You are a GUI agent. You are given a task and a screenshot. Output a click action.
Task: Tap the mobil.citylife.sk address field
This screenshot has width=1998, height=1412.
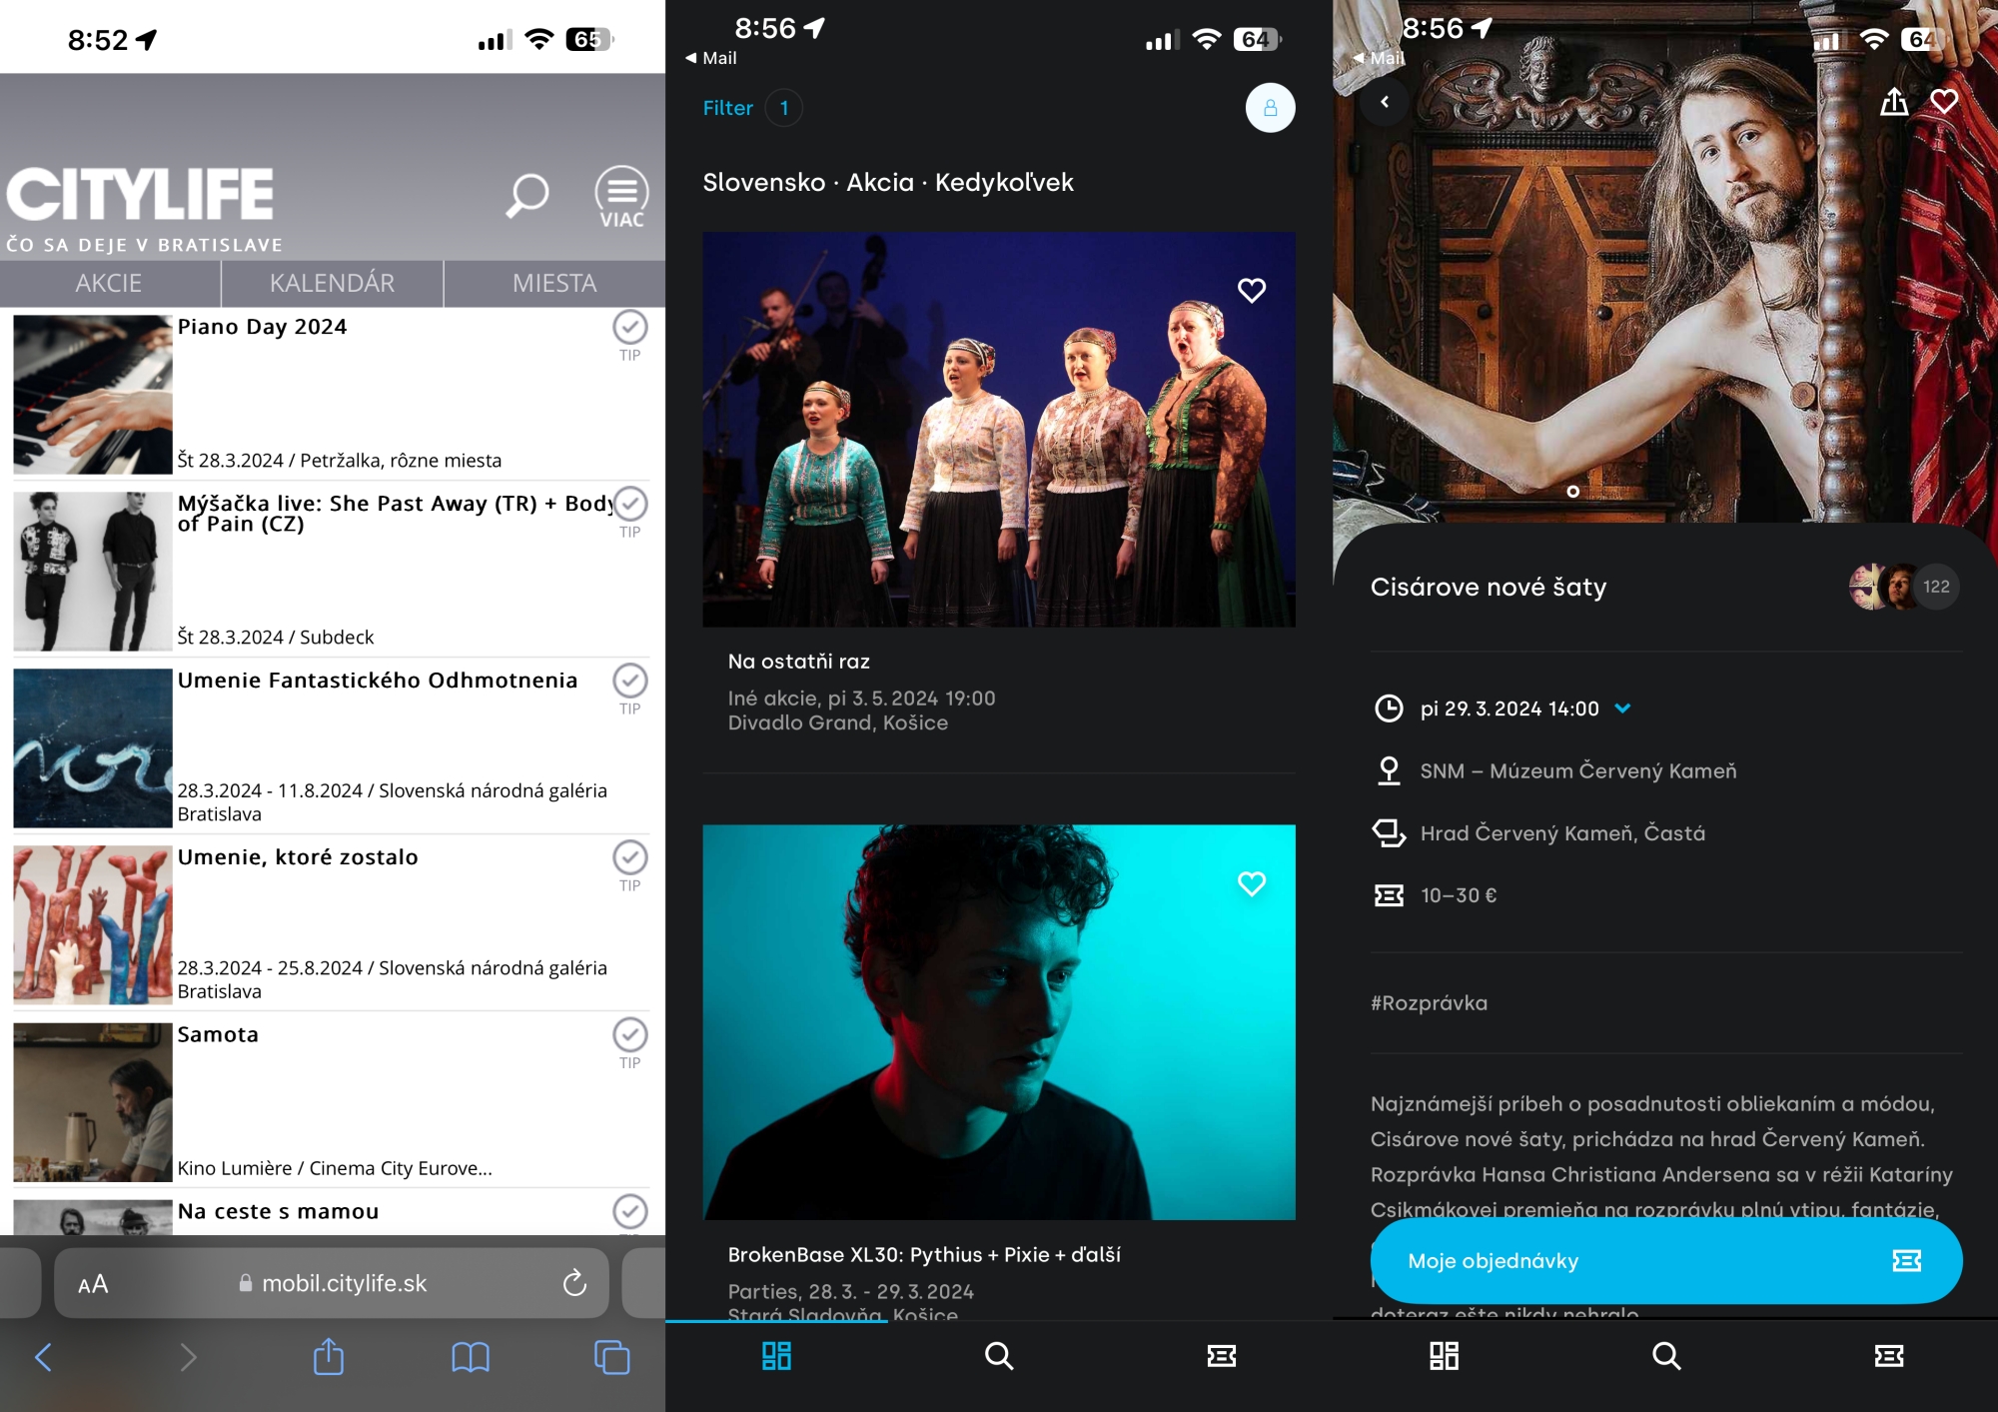332,1283
